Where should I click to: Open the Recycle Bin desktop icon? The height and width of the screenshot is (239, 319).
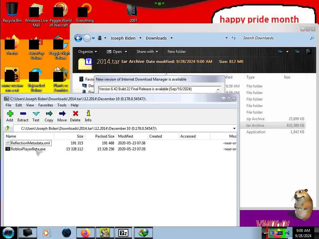click(12, 12)
